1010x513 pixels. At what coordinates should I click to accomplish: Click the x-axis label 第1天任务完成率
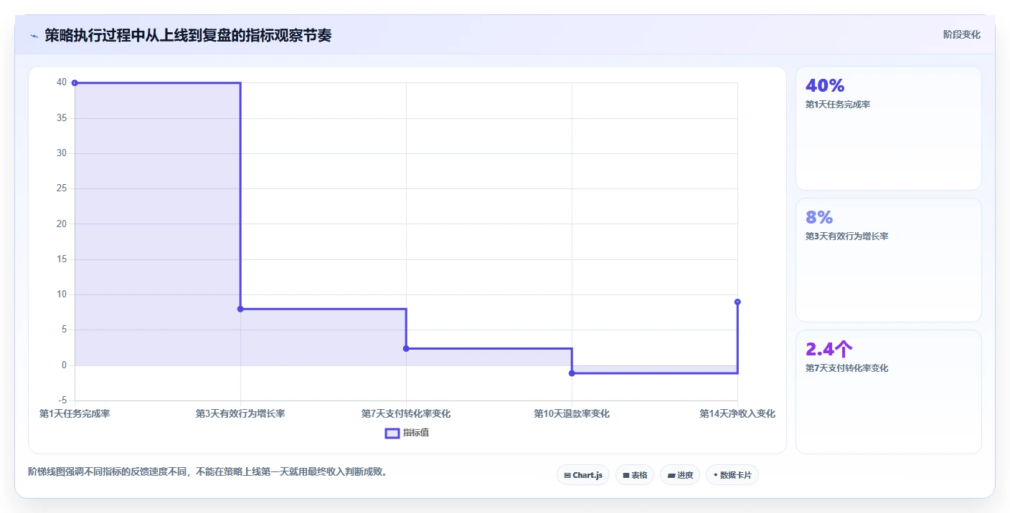click(x=75, y=414)
